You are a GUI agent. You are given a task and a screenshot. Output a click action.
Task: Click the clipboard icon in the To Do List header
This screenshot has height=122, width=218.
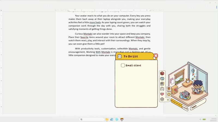coord(119,56)
